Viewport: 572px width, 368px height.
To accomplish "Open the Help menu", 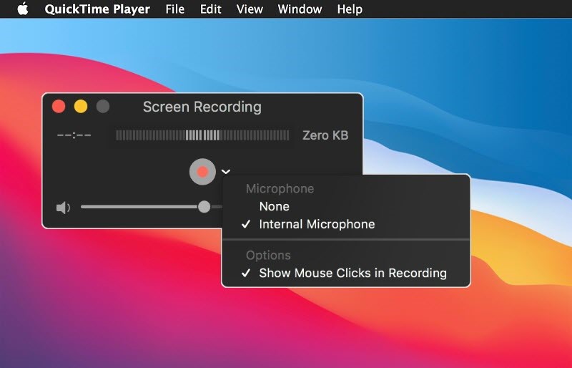I will pos(350,9).
